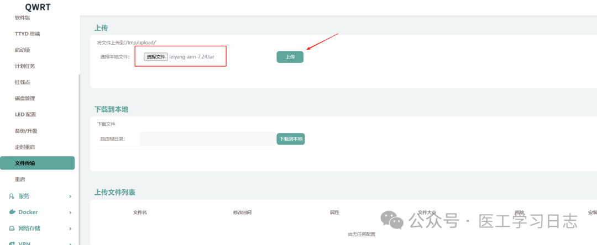Click the 网络存储 drive icon
The width and height of the screenshot is (597, 245).
click(x=12, y=228)
